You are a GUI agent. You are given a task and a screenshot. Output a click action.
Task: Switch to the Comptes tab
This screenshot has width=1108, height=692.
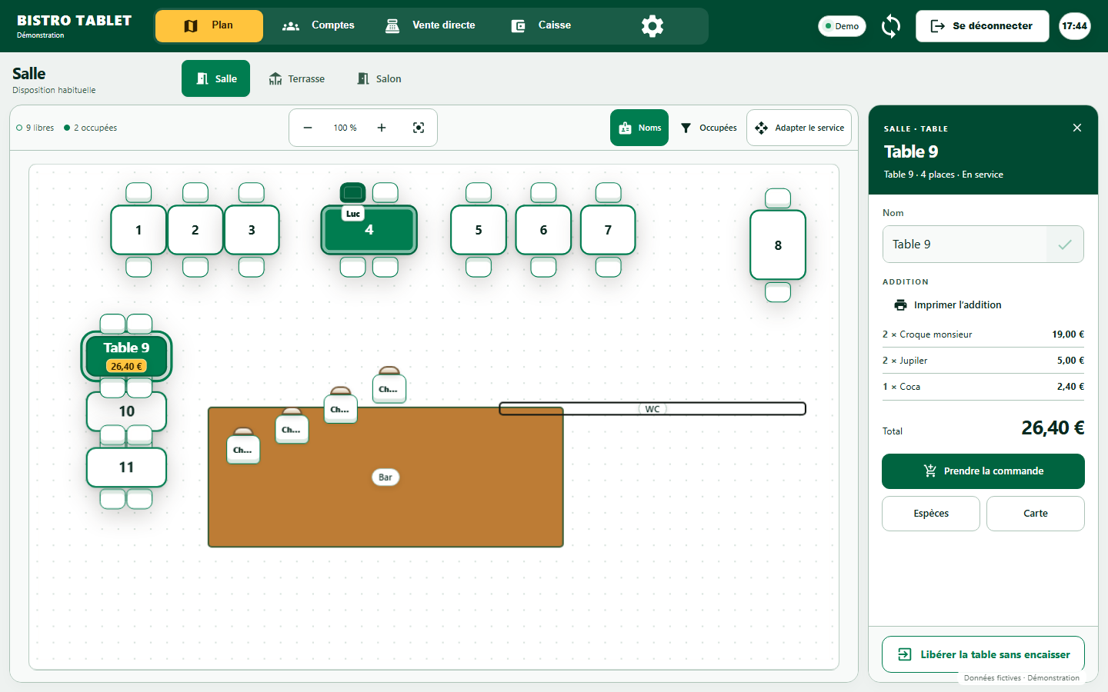318,25
